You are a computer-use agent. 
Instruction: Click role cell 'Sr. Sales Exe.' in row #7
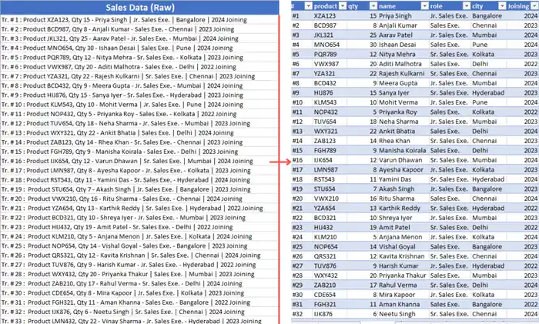(450, 74)
